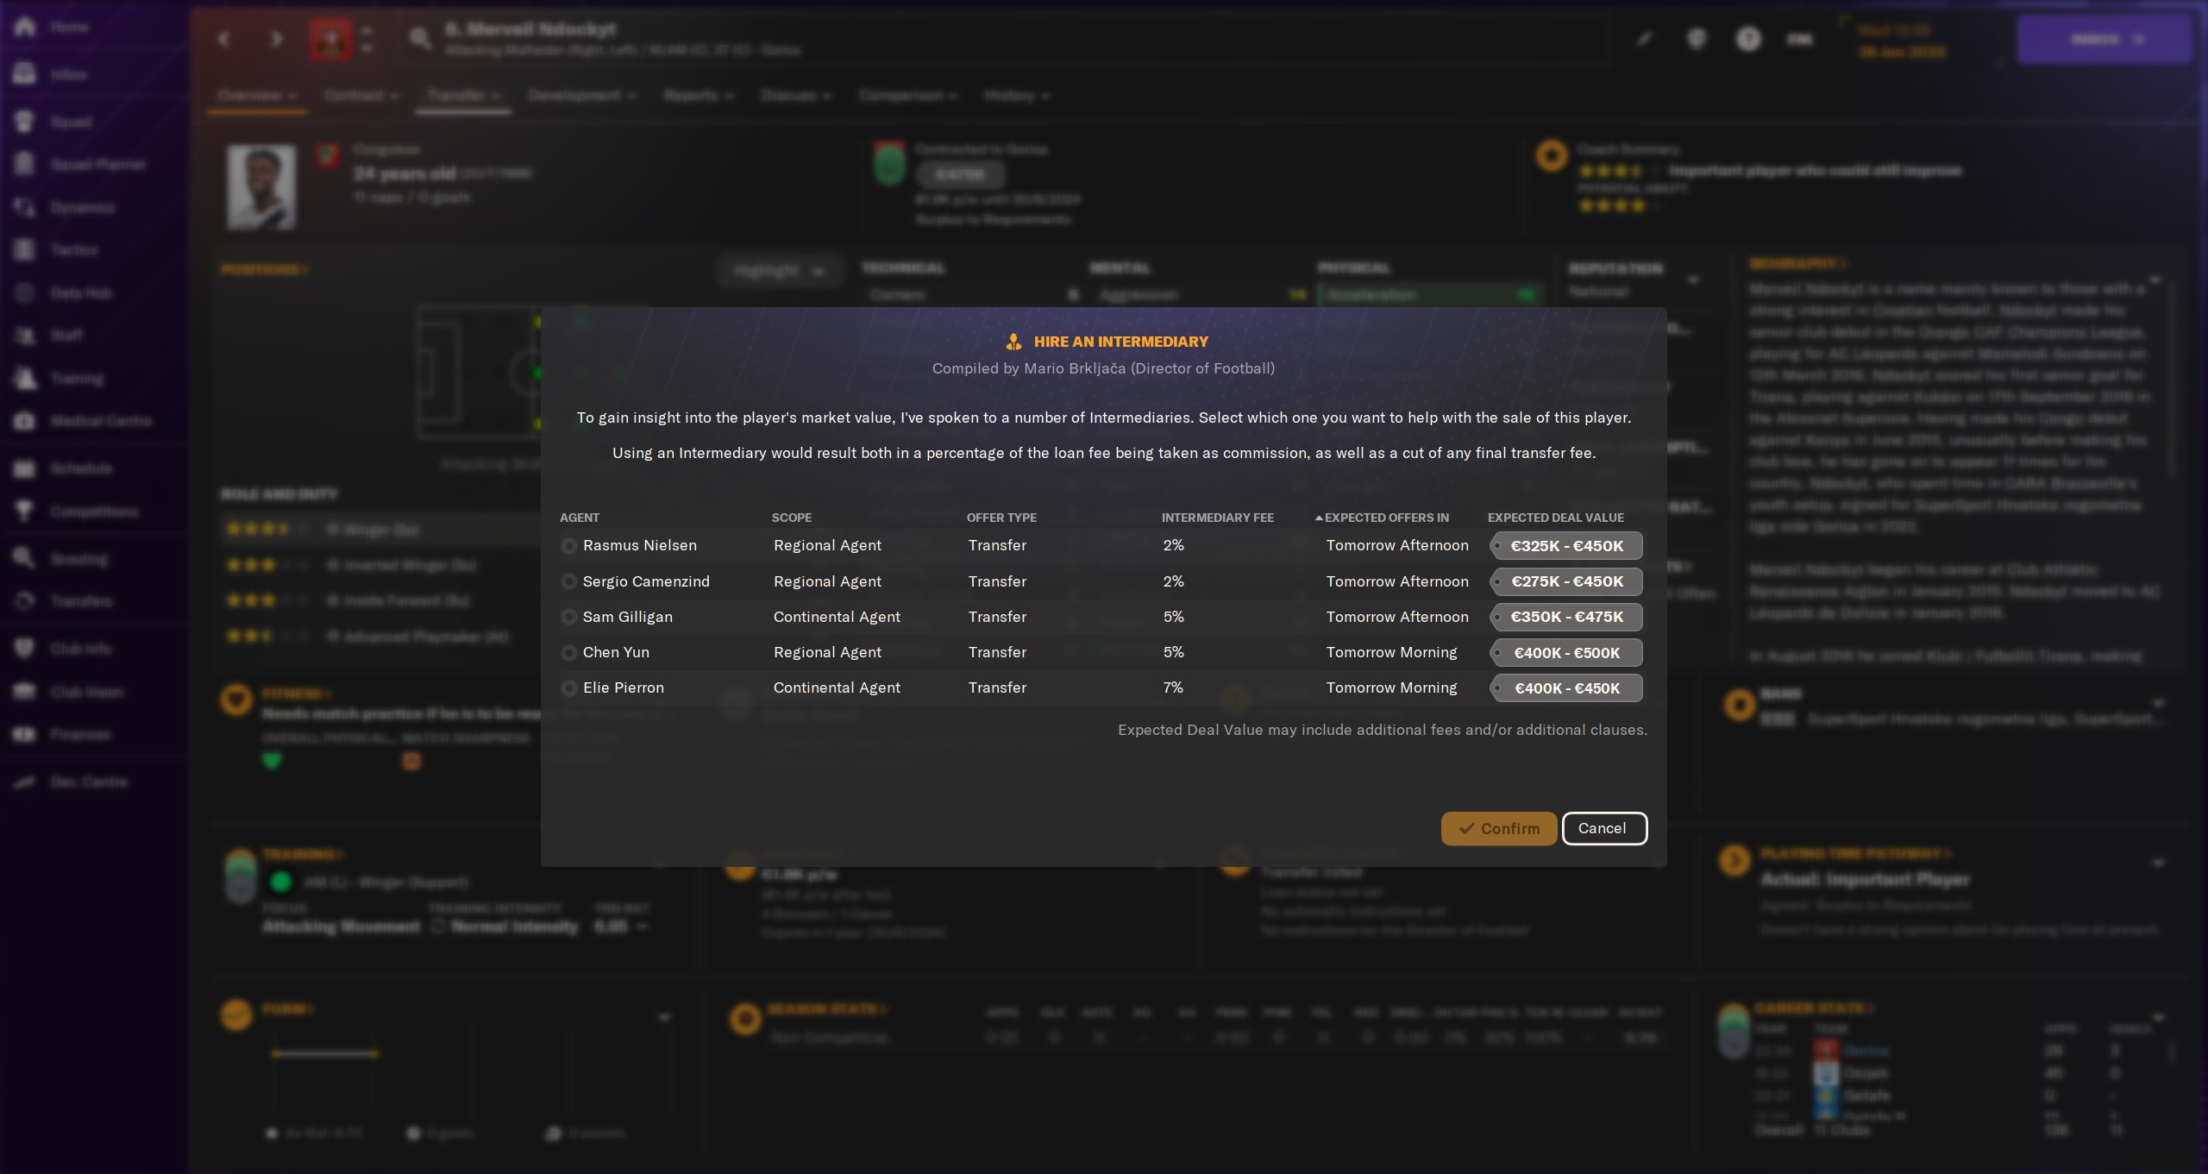Click the Confirm button
This screenshot has width=2208, height=1174.
(1498, 829)
